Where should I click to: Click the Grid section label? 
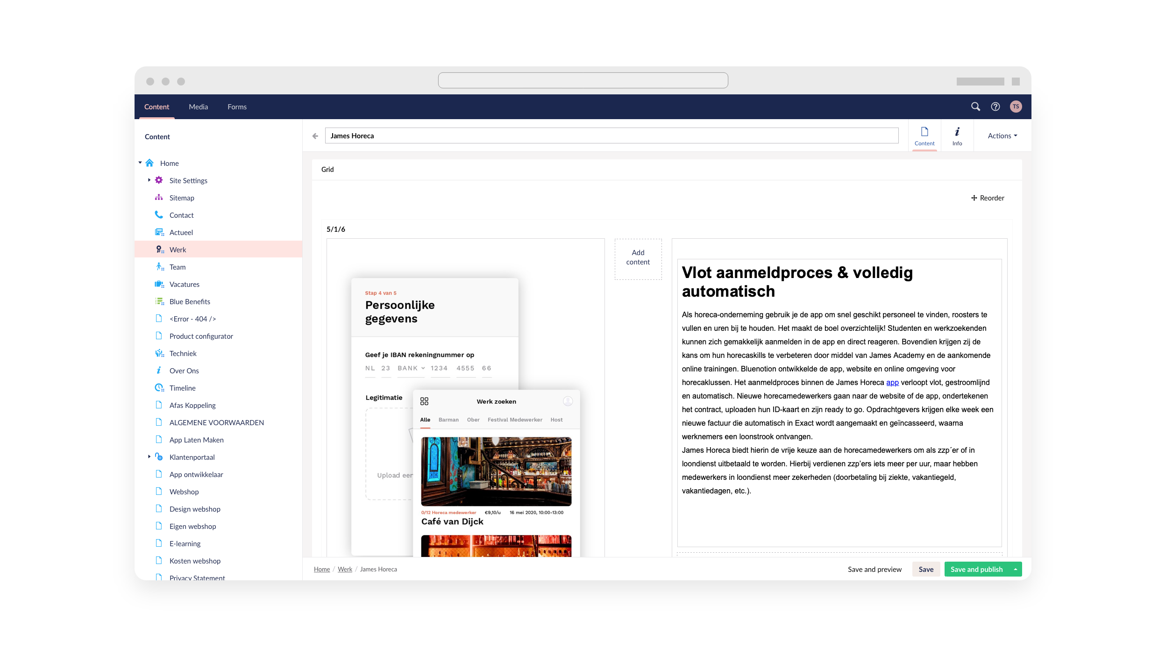point(327,169)
